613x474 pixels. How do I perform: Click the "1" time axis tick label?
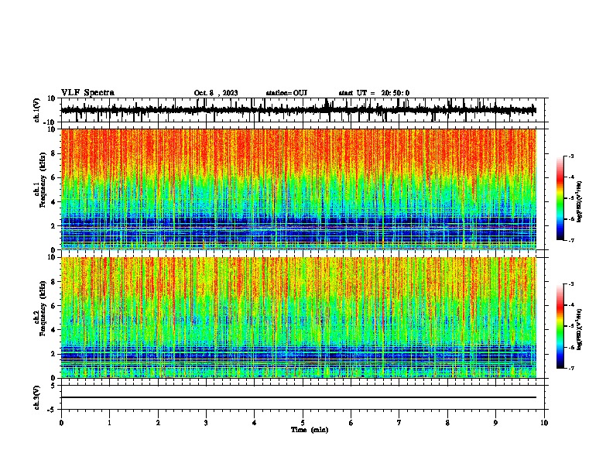pyautogui.click(x=109, y=422)
